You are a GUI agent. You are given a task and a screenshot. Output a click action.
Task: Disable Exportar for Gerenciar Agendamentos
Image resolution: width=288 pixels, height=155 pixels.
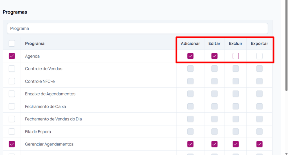coord(259,144)
